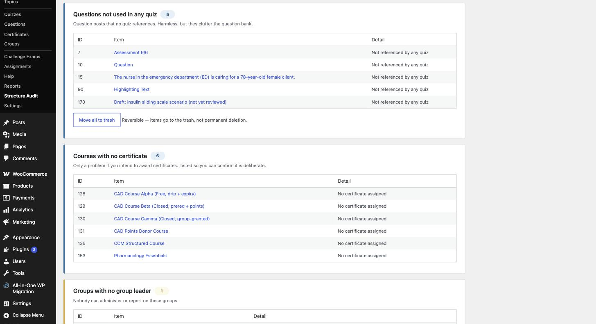Open Analytics via bar chart icon
The width and height of the screenshot is (596, 324).
point(6,210)
